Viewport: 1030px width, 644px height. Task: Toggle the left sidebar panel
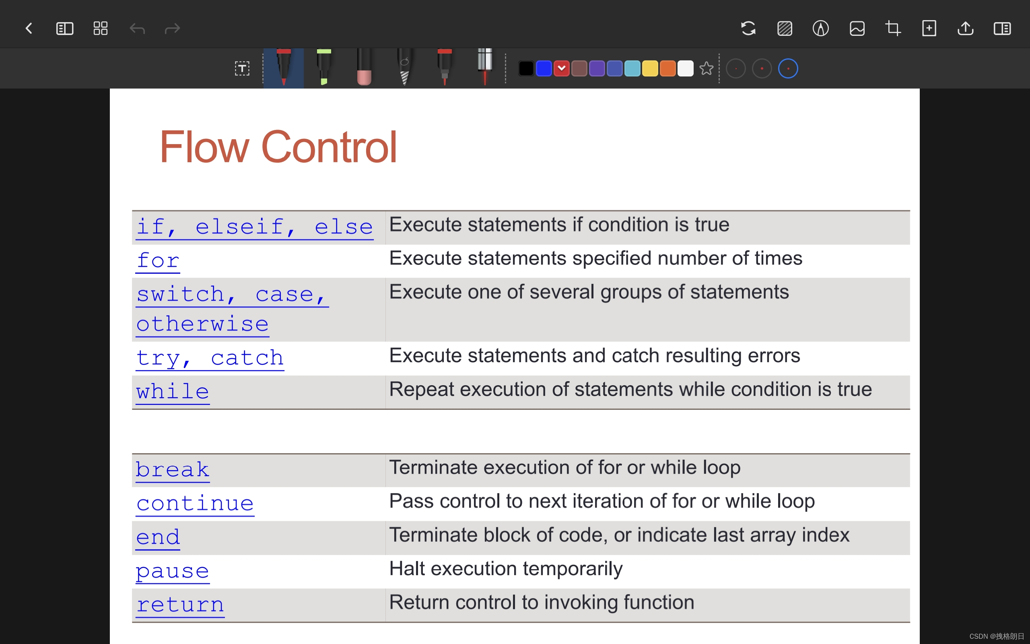[65, 29]
